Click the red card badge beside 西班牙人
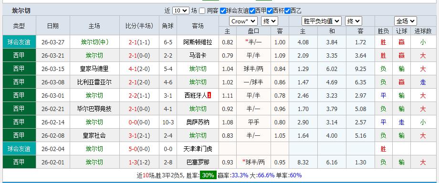This screenshot has width=439, height=183. 209,95
